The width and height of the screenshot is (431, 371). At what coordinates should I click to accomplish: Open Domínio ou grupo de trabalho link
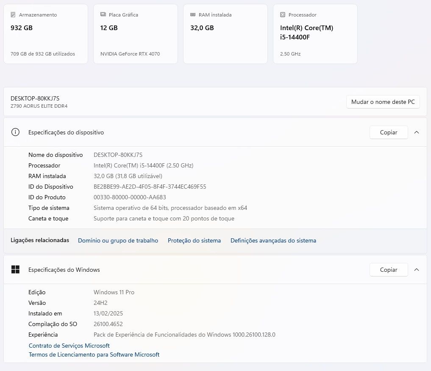(118, 240)
